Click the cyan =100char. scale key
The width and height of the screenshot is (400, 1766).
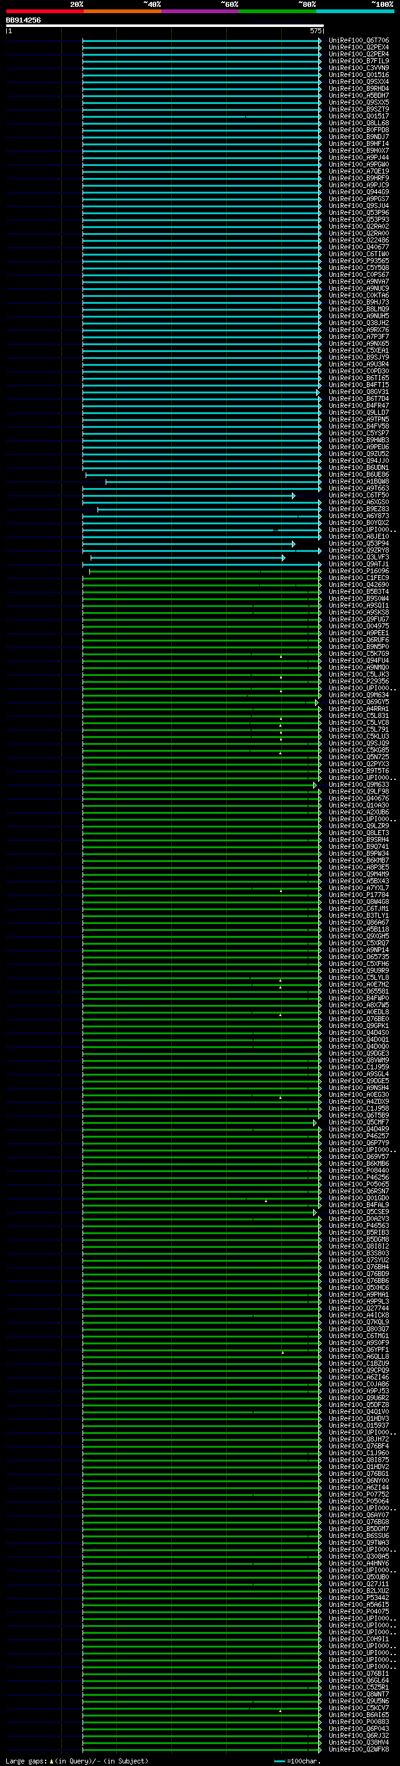(297, 1761)
